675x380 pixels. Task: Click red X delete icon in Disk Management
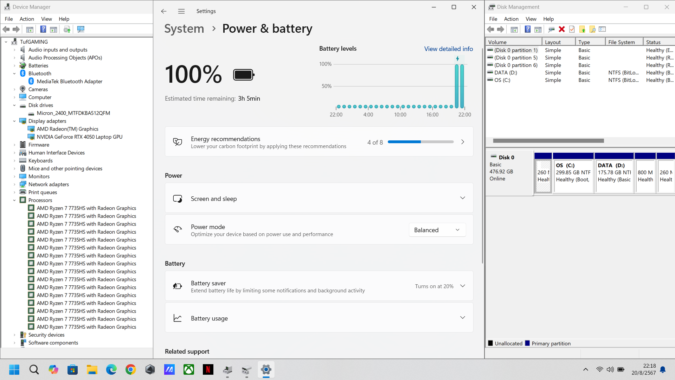(562, 30)
